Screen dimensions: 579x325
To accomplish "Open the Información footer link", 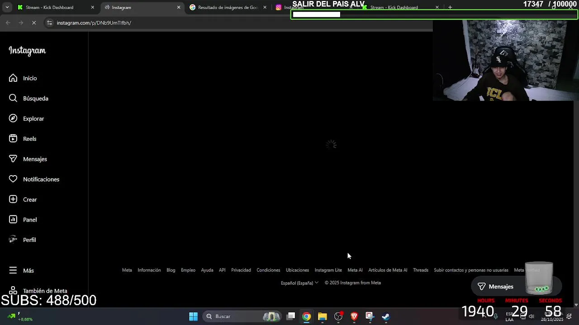I will 149,270.
